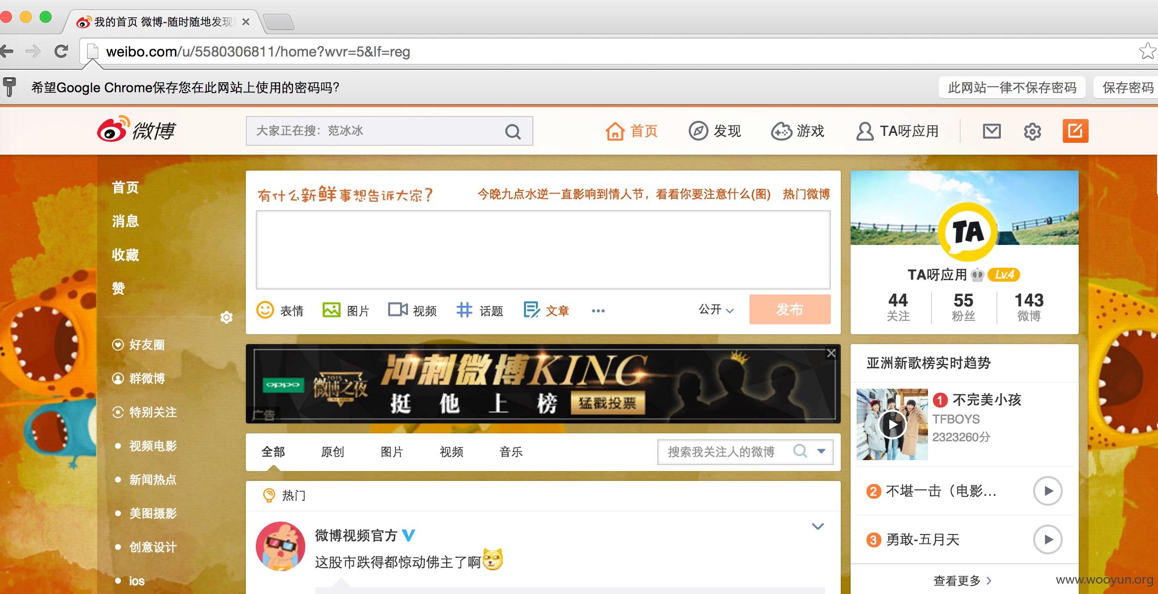Expand the feed search dropdown arrow
Screen dimensions: 1158x594
pyautogui.click(x=821, y=451)
